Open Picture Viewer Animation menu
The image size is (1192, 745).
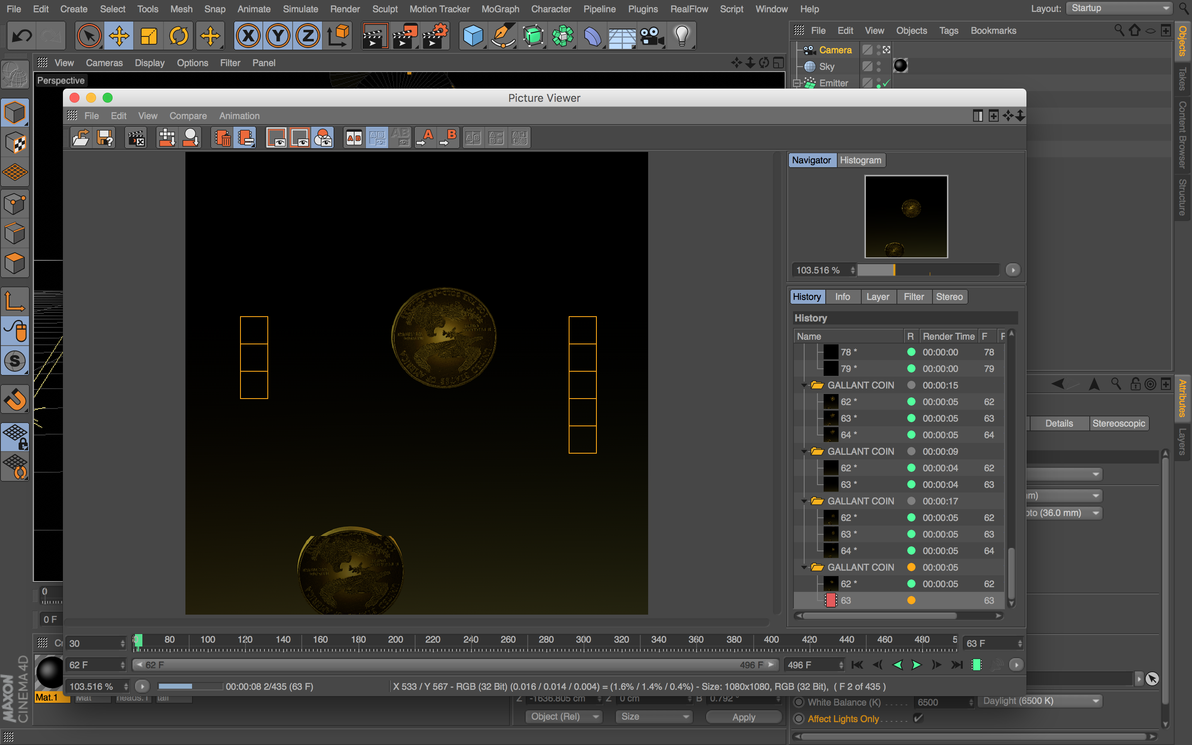[239, 116]
